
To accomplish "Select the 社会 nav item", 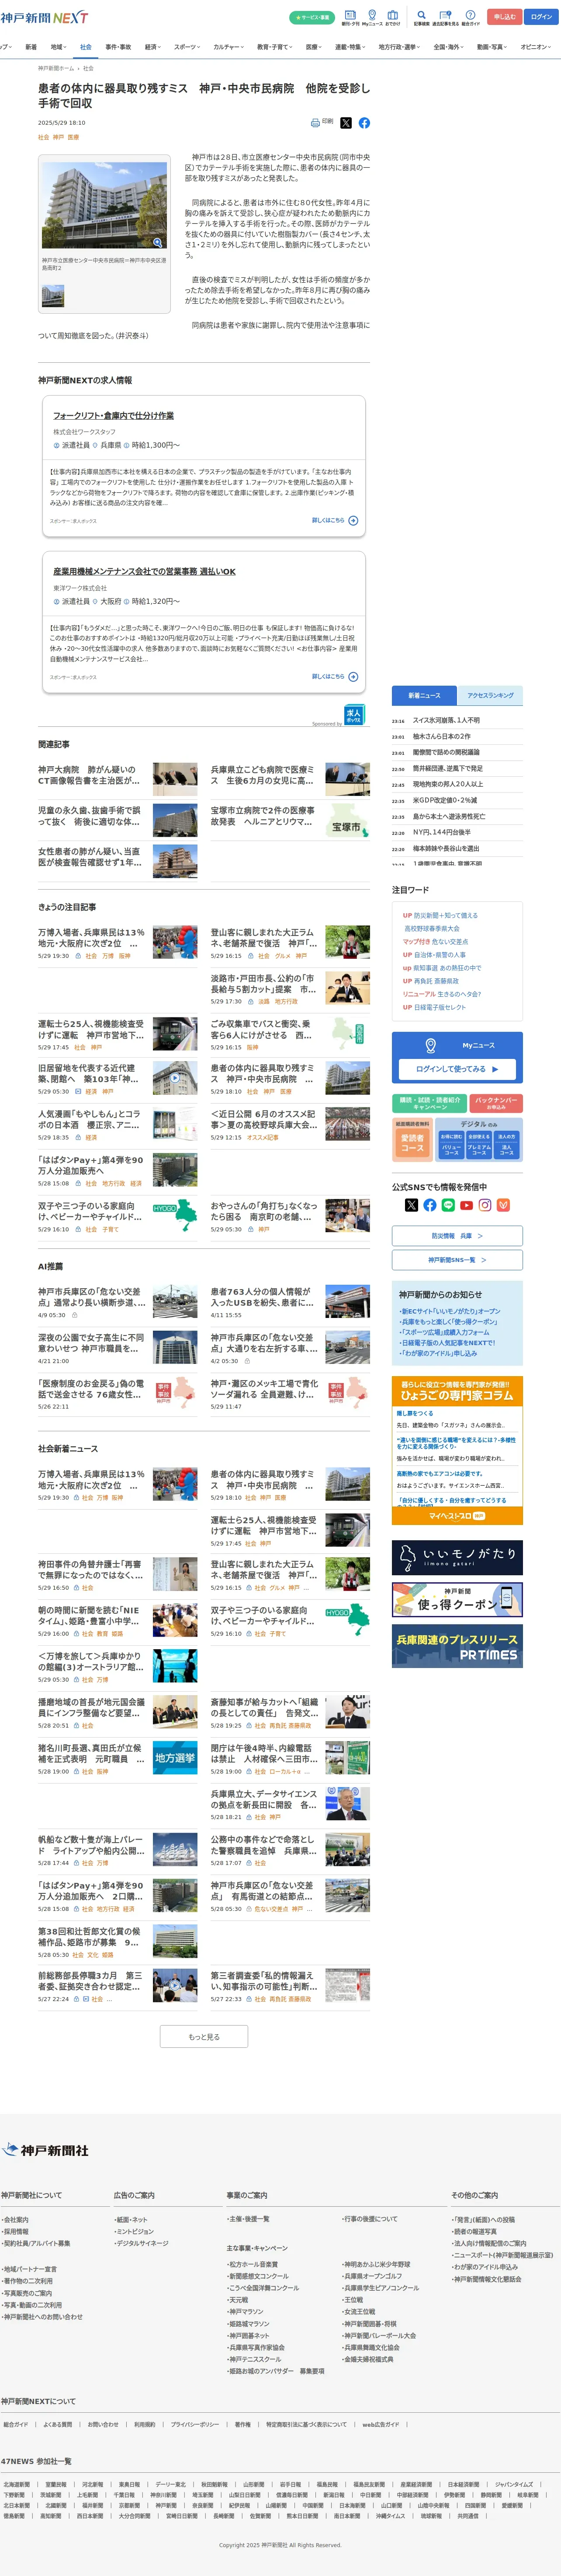I will [x=86, y=47].
